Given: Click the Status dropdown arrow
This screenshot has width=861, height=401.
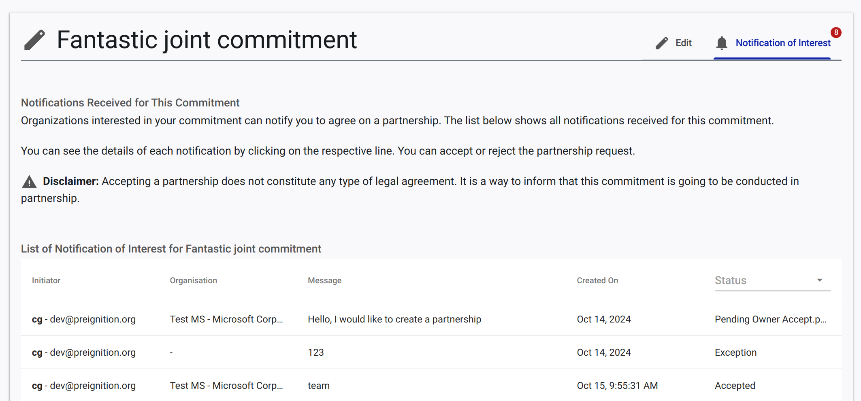Looking at the screenshot, I should coord(820,280).
